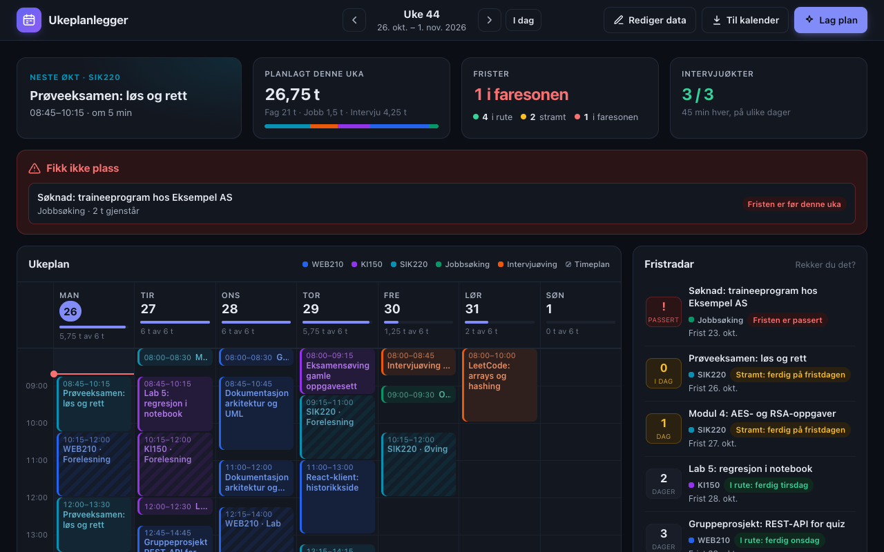Click the red "PASSERT" exclamation deadline badge

664,312
